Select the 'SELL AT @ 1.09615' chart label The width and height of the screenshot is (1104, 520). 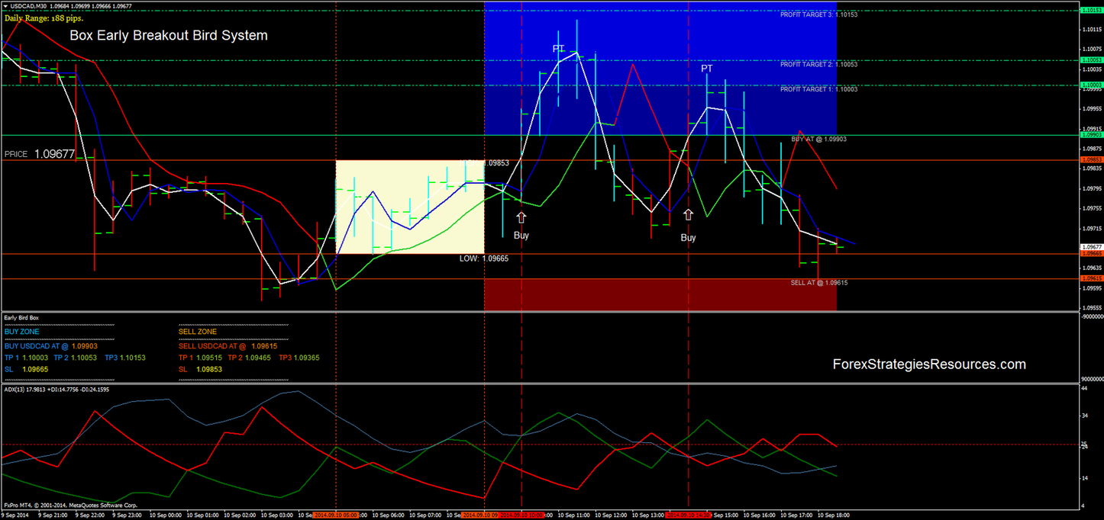tap(819, 282)
